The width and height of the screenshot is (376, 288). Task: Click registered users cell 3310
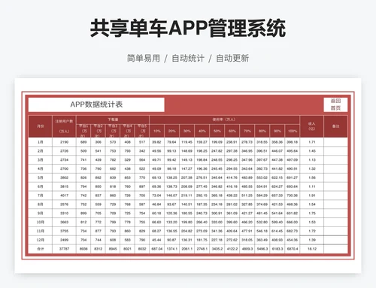coord(64,214)
